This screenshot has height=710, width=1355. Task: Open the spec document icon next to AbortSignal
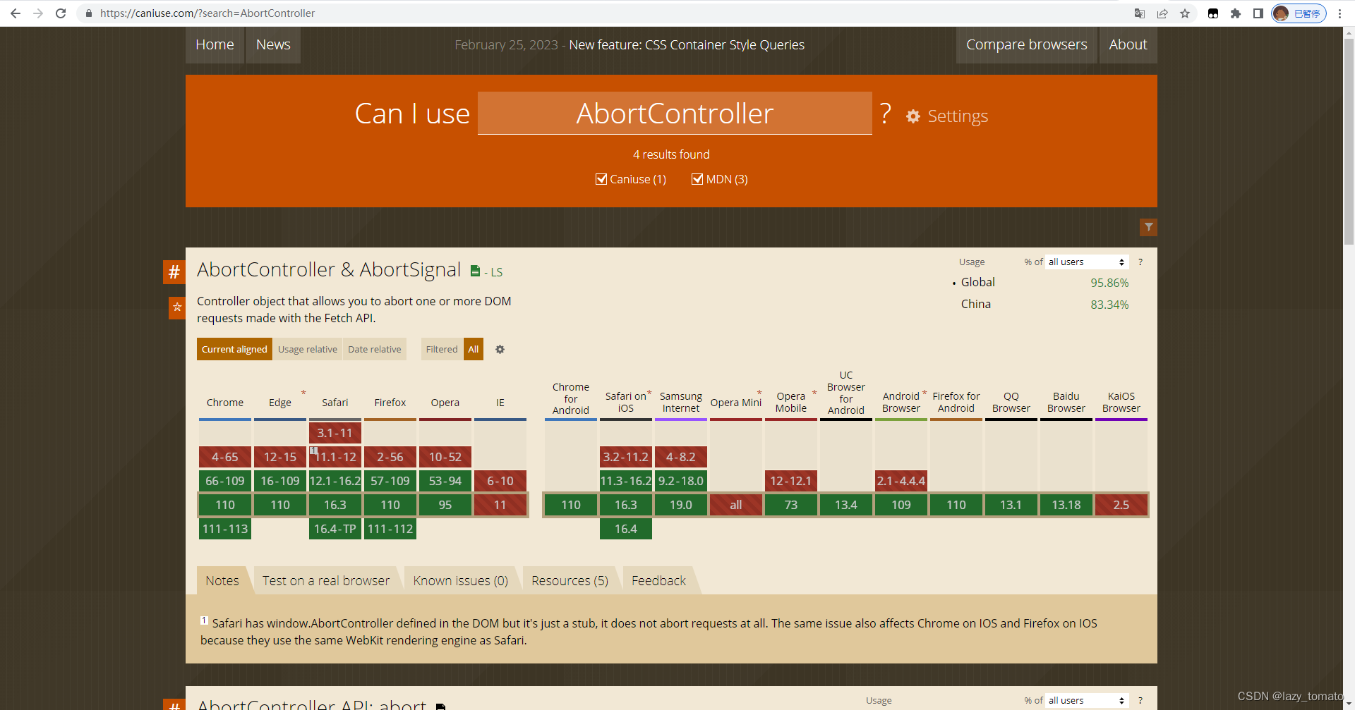point(474,271)
